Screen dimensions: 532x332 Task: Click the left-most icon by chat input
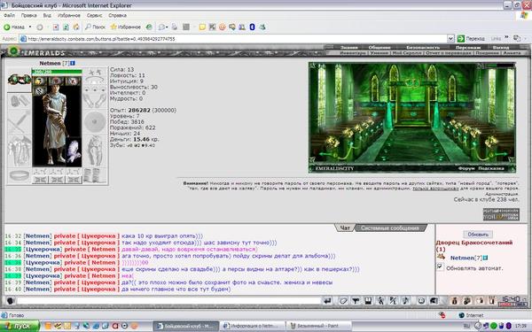coord(10,300)
